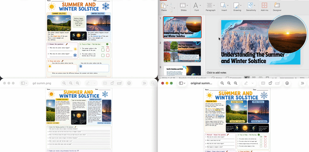Viewport: 309px width, 152px height.
Task: Click the highlight pen in original summ window
Action: 246,83
